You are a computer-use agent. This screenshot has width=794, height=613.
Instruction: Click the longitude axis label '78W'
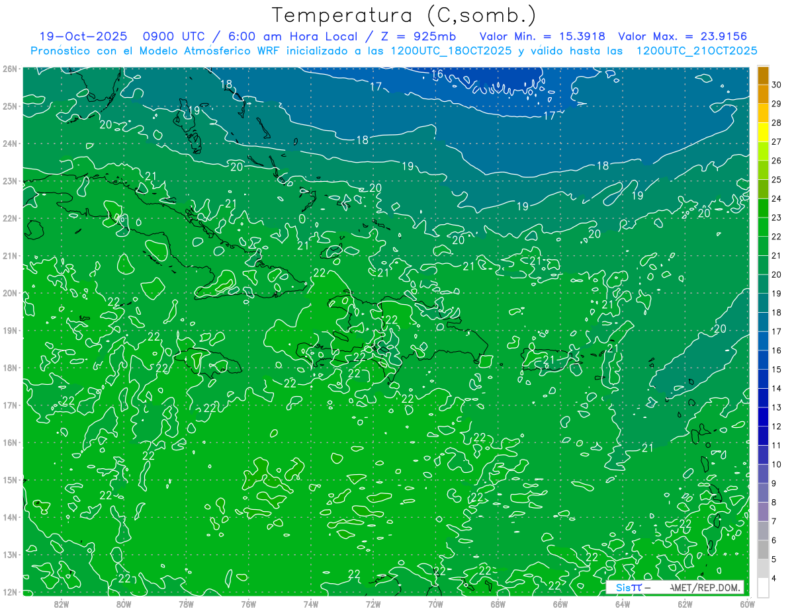(x=186, y=604)
